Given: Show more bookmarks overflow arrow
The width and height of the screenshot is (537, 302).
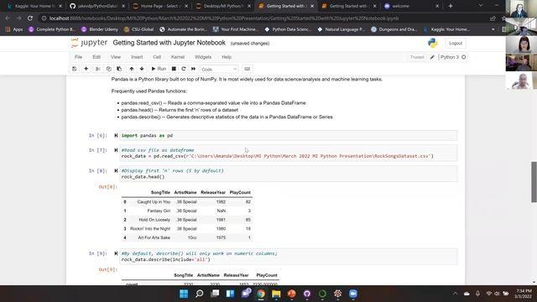Looking at the screenshot, I should coord(493,29).
